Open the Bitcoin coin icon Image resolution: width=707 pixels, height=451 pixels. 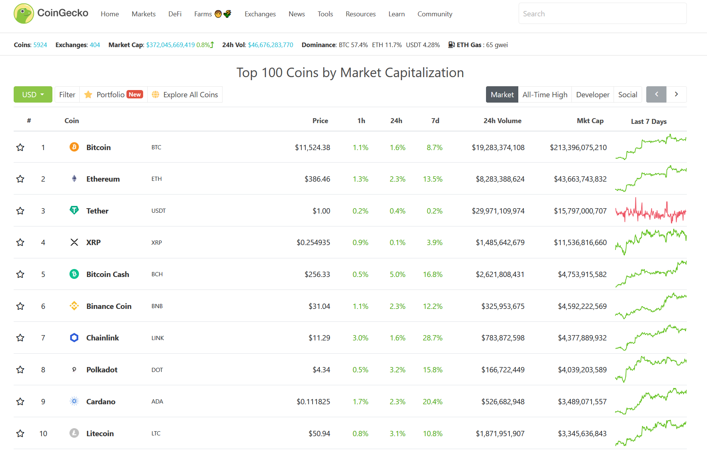coord(74,147)
